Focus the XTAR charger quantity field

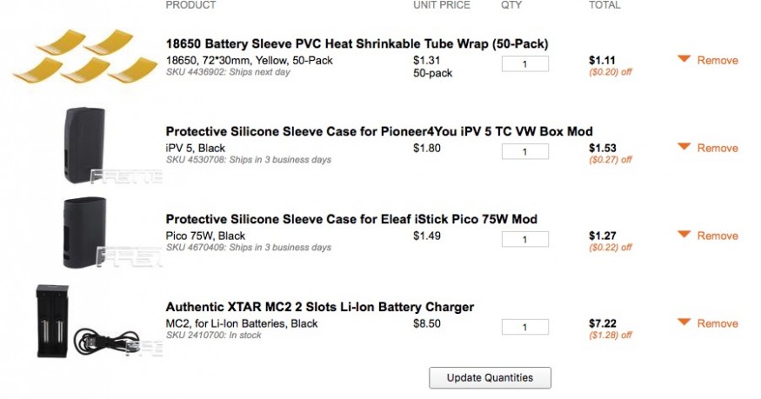(525, 327)
